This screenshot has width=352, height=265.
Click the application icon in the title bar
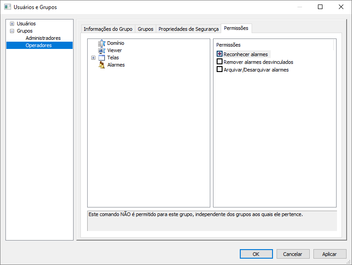click(7, 7)
